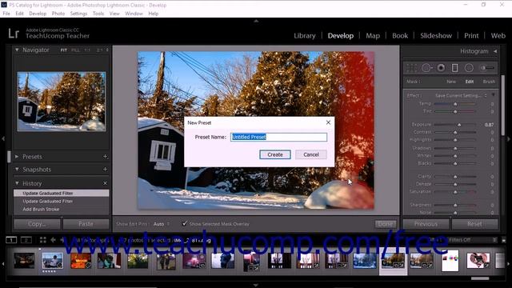Image resolution: width=512 pixels, height=288 pixels.
Task: Hide the top module panel arrow
Action: pyautogui.click(x=256, y=21)
